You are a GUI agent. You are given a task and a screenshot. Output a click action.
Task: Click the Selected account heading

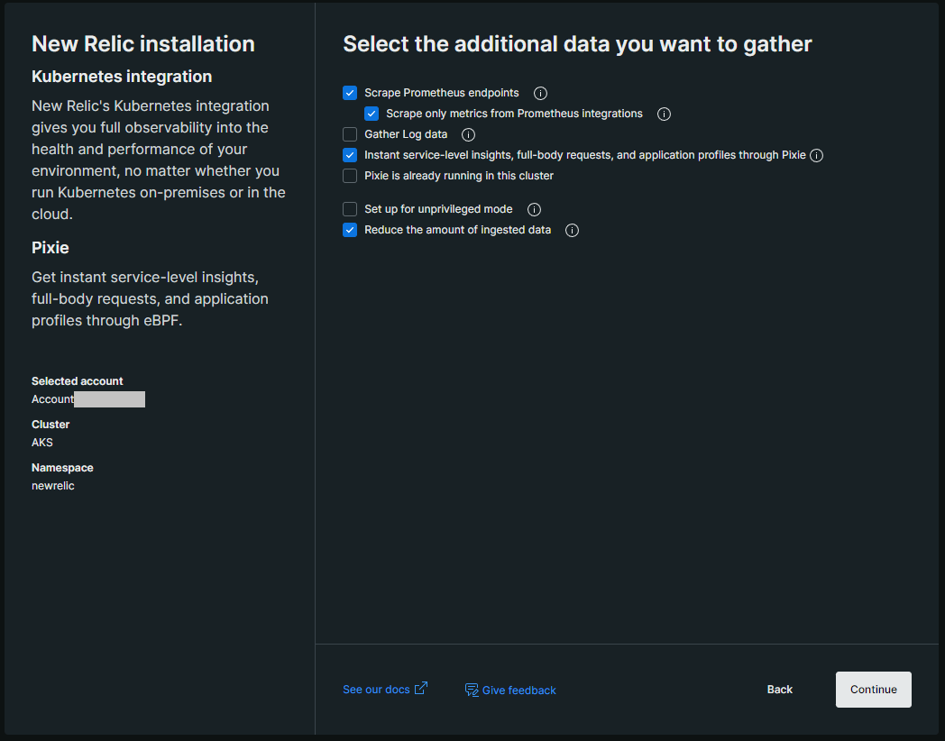click(x=78, y=381)
